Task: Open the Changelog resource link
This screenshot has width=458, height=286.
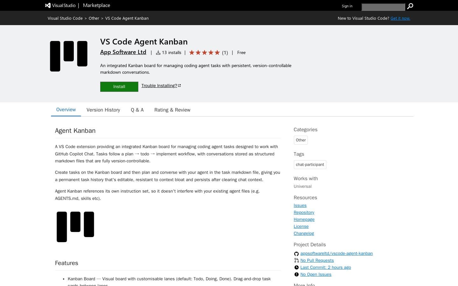Action: (304, 234)
